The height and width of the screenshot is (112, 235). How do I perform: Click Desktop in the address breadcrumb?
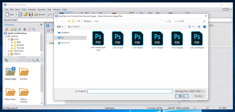coord(87,21)
